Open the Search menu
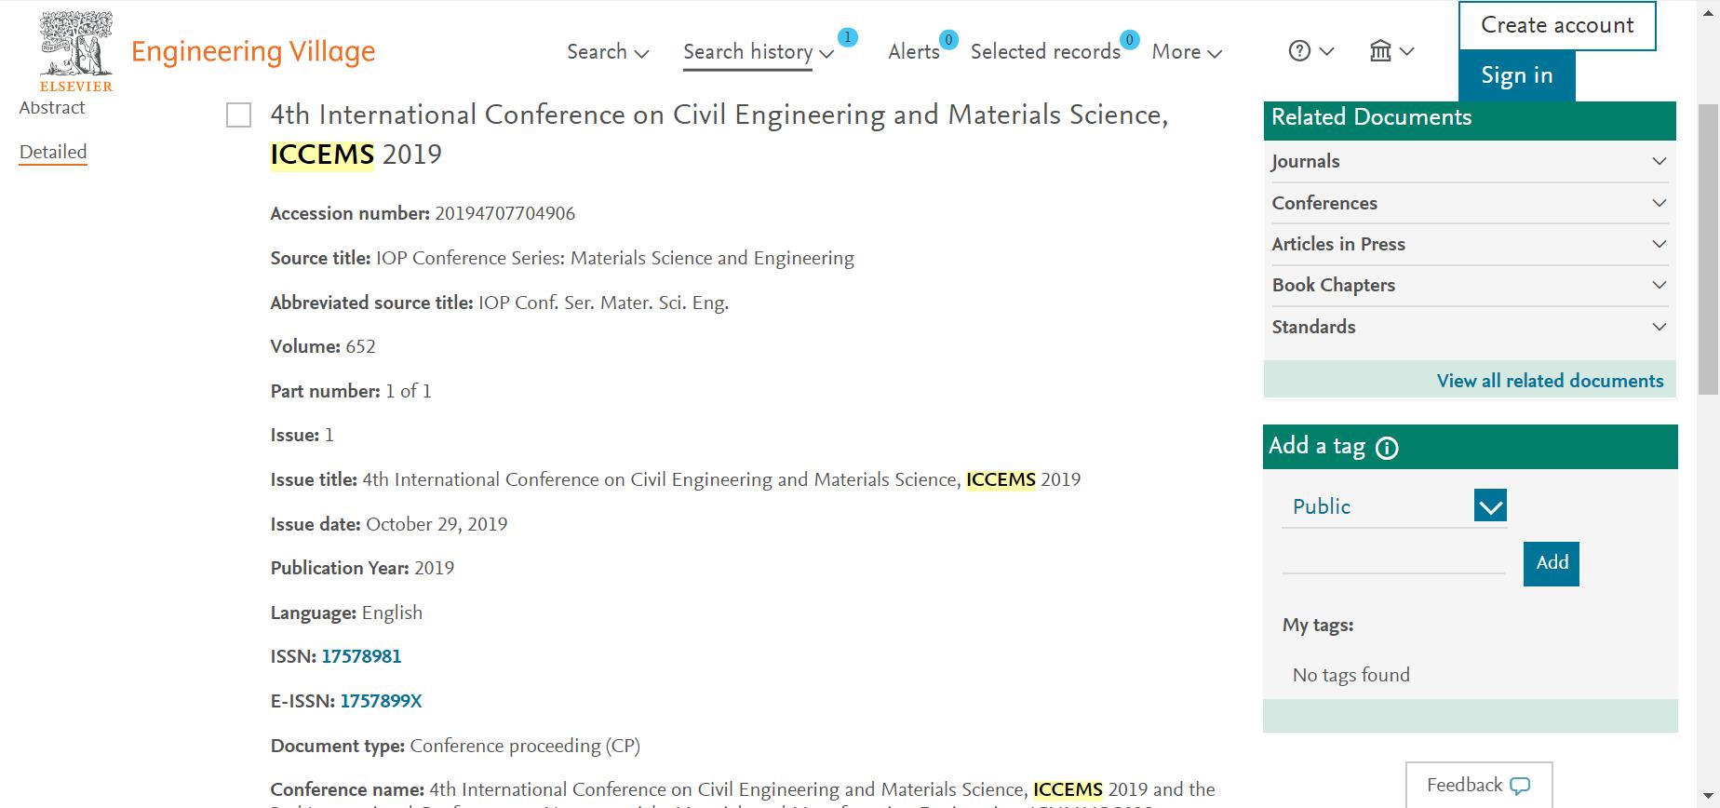The height and width of the screenshot is (808, 1720). 608,52
